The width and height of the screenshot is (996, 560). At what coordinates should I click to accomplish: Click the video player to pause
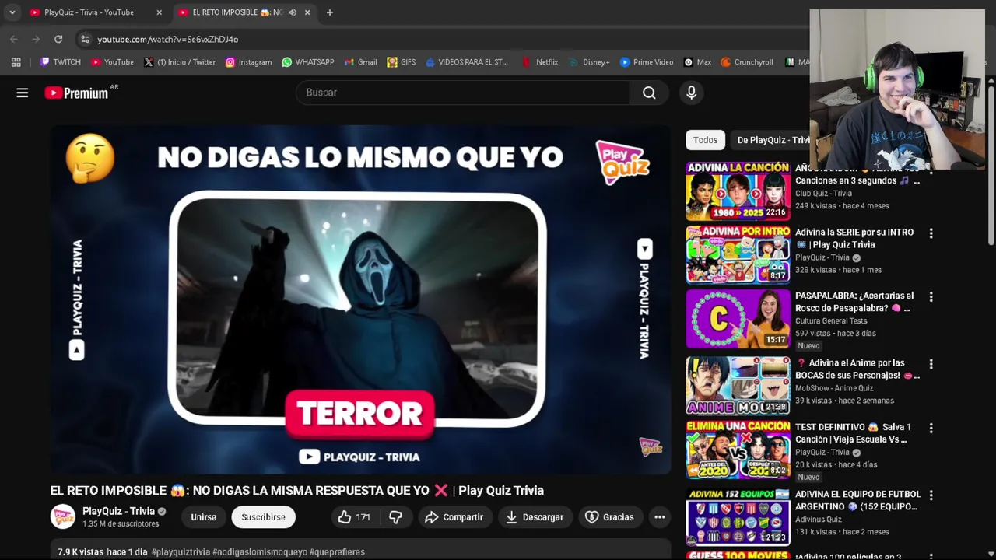[360, 300]
